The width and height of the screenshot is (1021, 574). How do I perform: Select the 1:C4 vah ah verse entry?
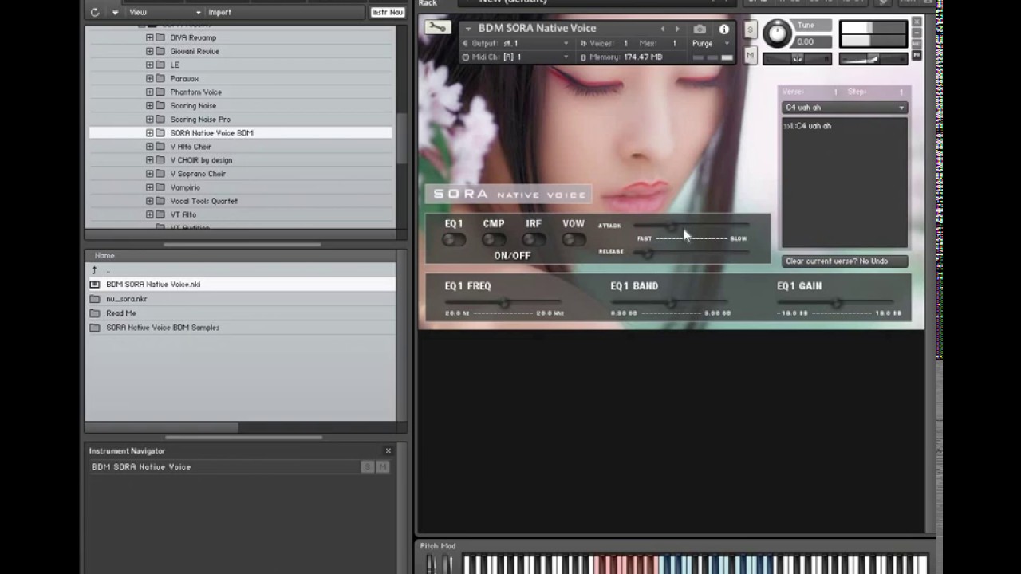tap(807, 126)
